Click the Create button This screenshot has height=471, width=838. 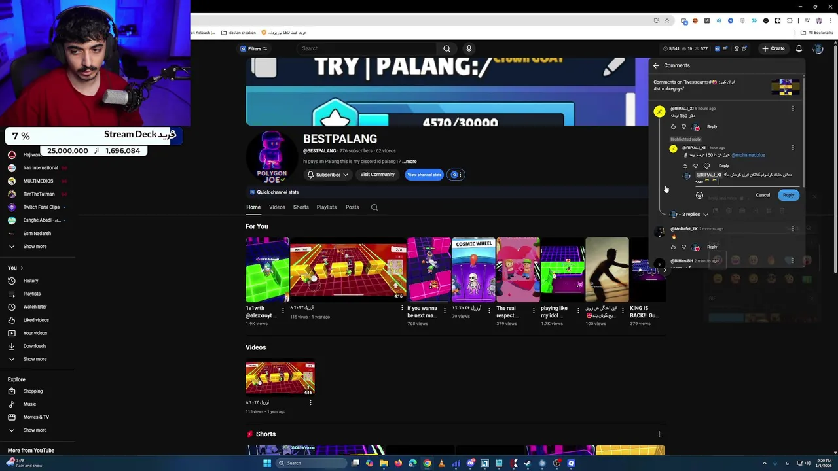point(773,48)
